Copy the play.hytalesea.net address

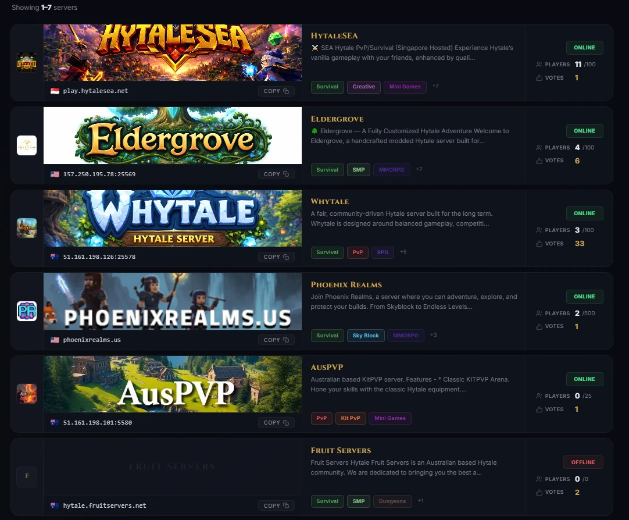(276, 91)
